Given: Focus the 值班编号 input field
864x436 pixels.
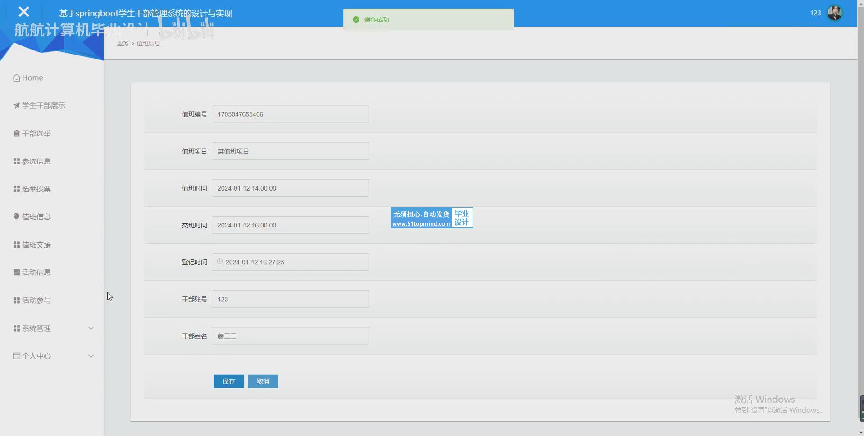Looking at the screenshot, I should coord(291,114).
